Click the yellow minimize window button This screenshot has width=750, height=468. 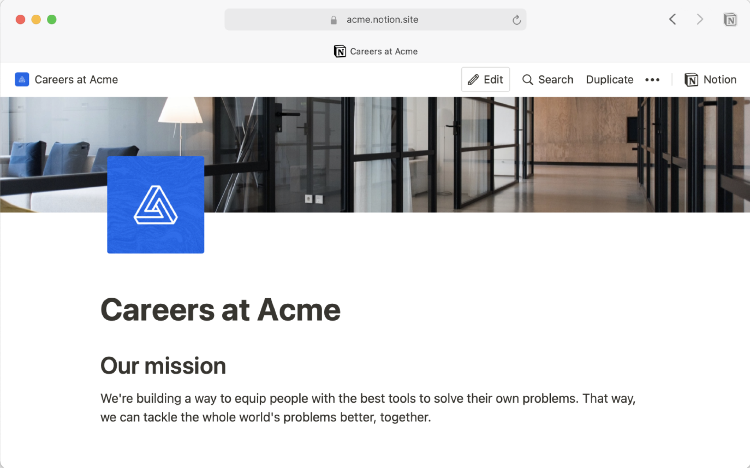pos(36,20)
